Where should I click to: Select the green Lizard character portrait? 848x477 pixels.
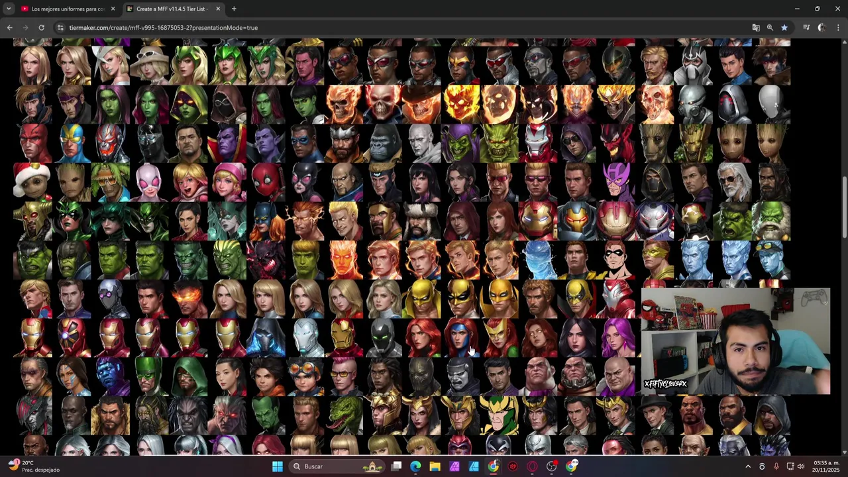344,415
